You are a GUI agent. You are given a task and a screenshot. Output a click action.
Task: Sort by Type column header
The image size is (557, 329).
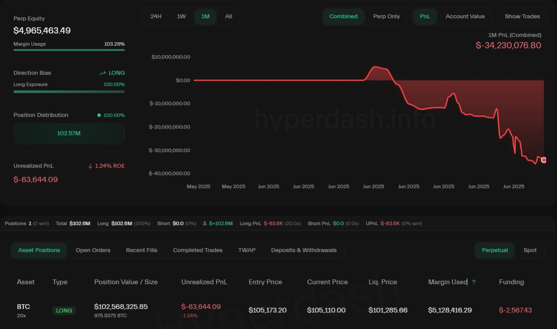(x=60, y=282)
